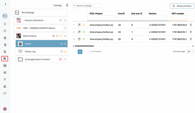
Task: Click Piston ring warning triangle icon
Action: 65,52
